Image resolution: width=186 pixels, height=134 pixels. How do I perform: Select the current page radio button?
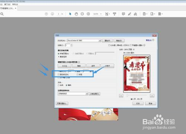click(x=74, y=54)
